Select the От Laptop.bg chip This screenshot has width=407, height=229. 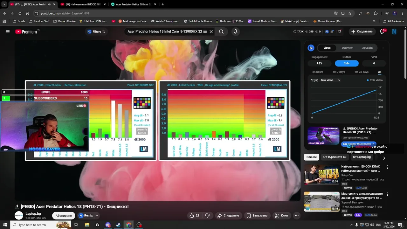pyautogui.click(x=362, y=157)
